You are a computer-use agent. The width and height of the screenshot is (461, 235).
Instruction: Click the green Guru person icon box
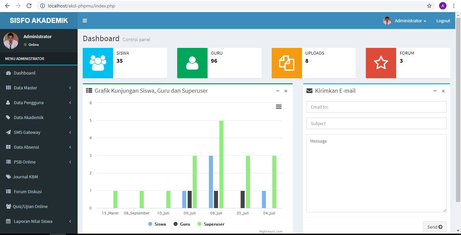192,63
